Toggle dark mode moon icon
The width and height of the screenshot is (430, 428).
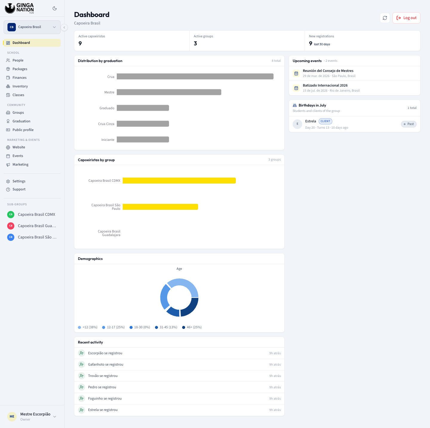coord(55,8)
